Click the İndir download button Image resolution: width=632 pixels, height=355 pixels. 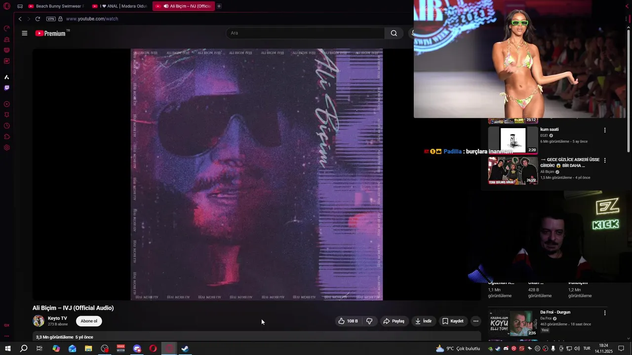point(424,321)
